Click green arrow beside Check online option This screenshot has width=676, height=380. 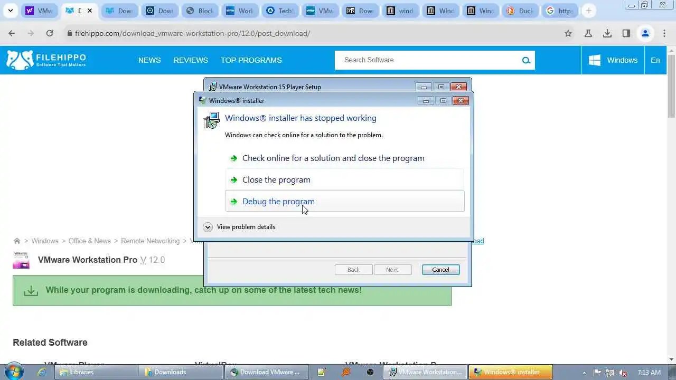[233, 158]
